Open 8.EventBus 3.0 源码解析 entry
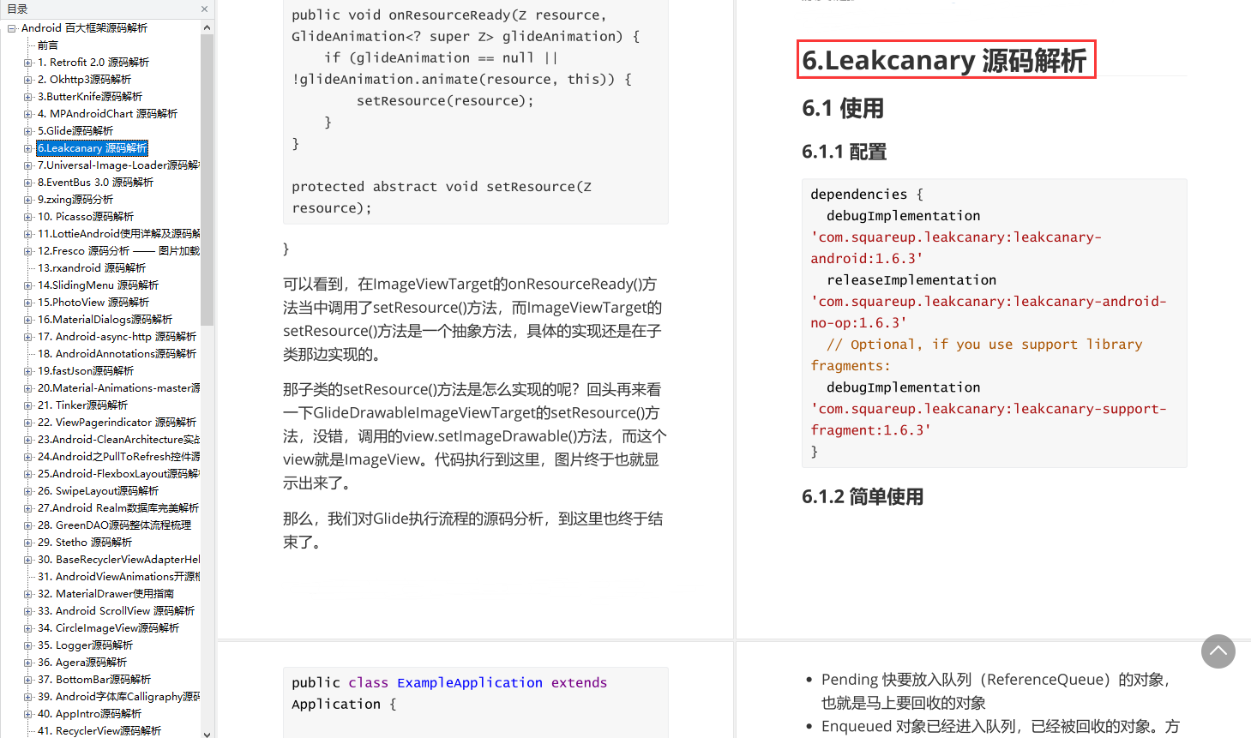 pos(95,183)
